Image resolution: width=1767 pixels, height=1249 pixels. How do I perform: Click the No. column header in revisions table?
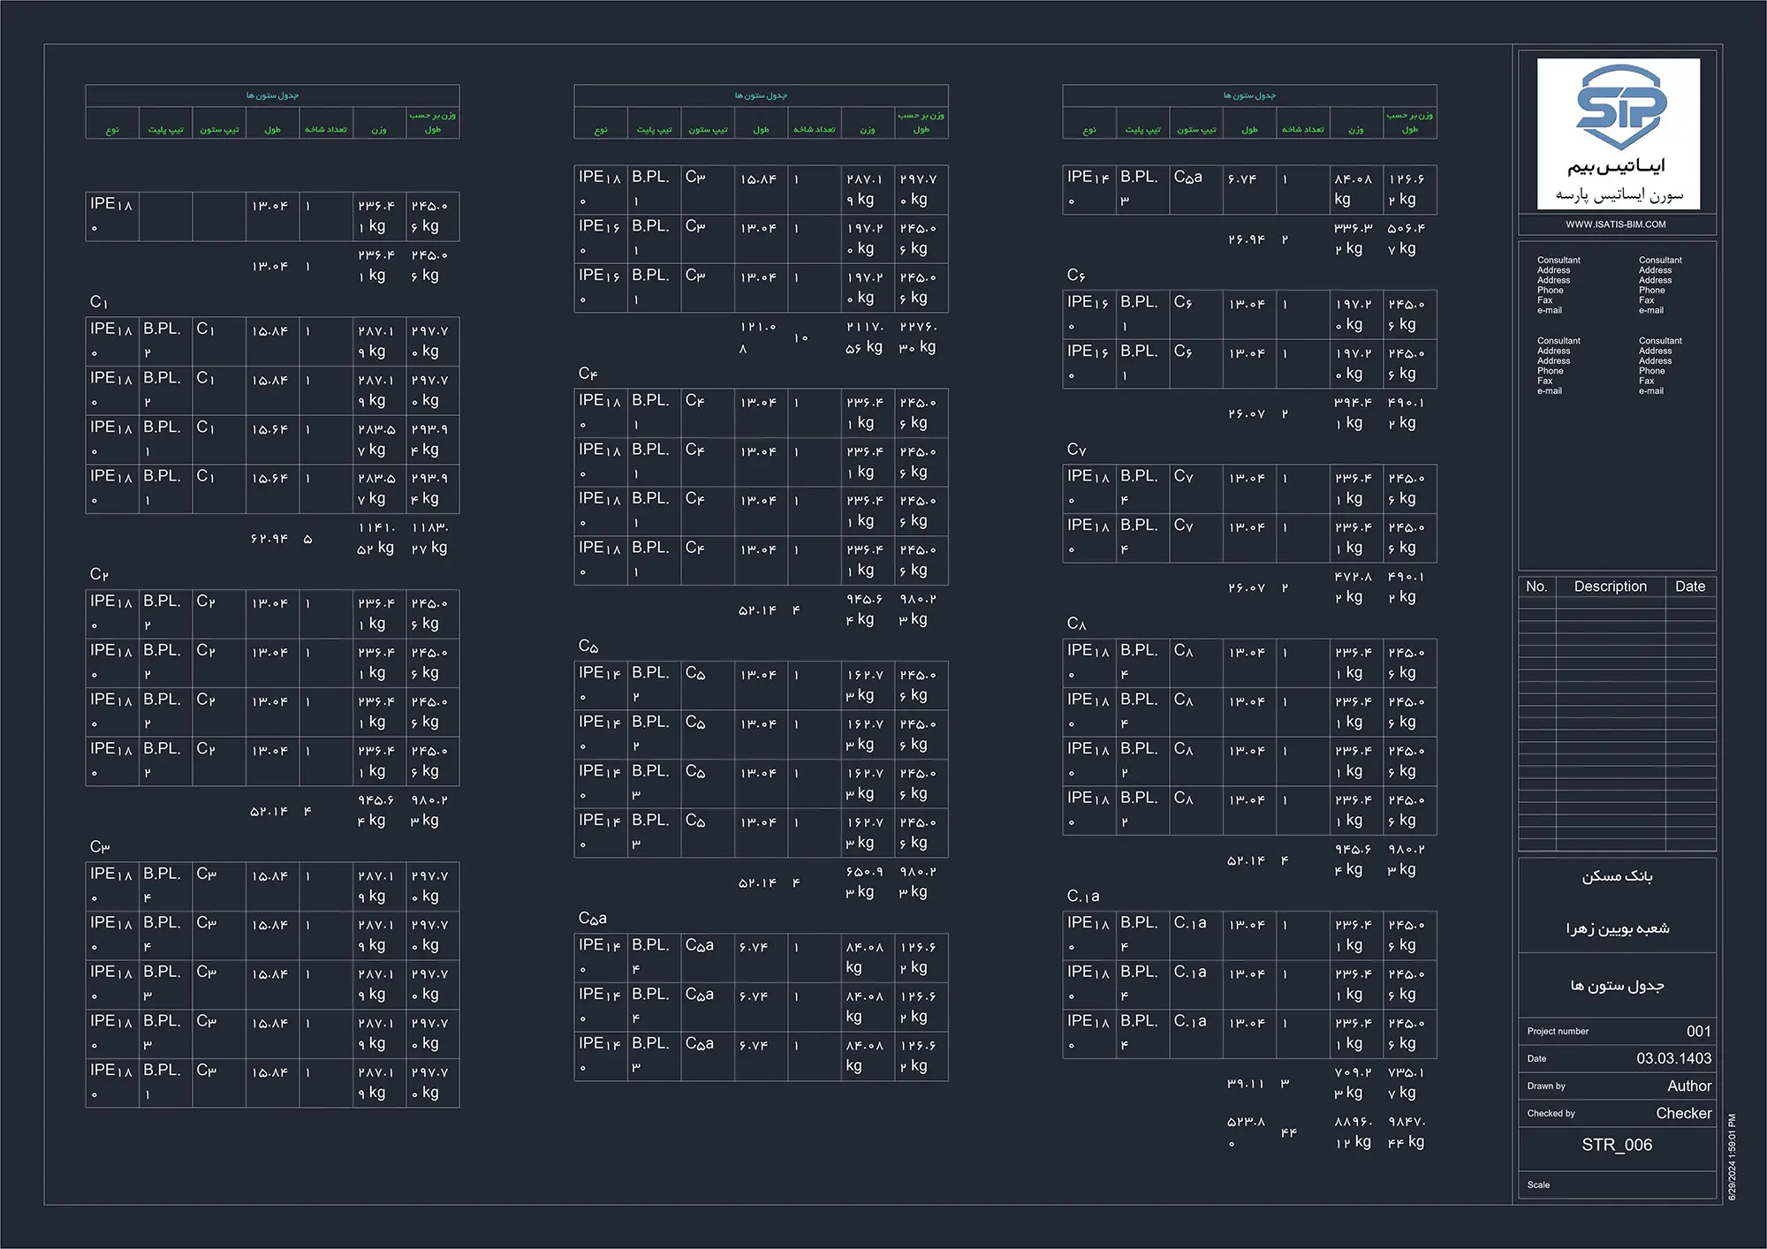tap(1536, 587)
